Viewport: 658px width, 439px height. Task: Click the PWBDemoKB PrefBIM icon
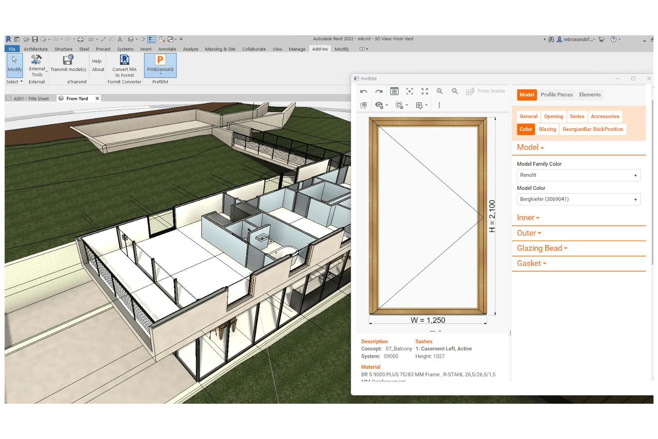pyautogui.click(x=160, y=60)
